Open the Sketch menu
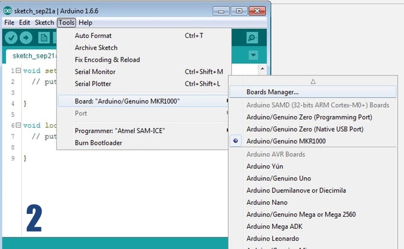404x249 pixels. tap(45, 23)
